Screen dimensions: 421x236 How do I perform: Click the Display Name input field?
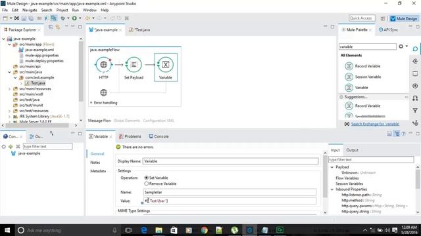point(231,161)
